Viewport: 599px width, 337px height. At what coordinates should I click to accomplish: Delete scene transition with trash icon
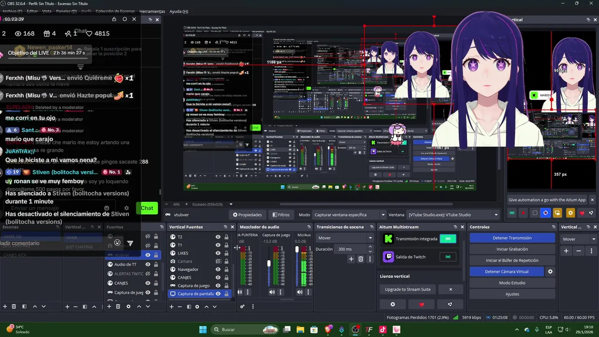click(x=361, y=259)
